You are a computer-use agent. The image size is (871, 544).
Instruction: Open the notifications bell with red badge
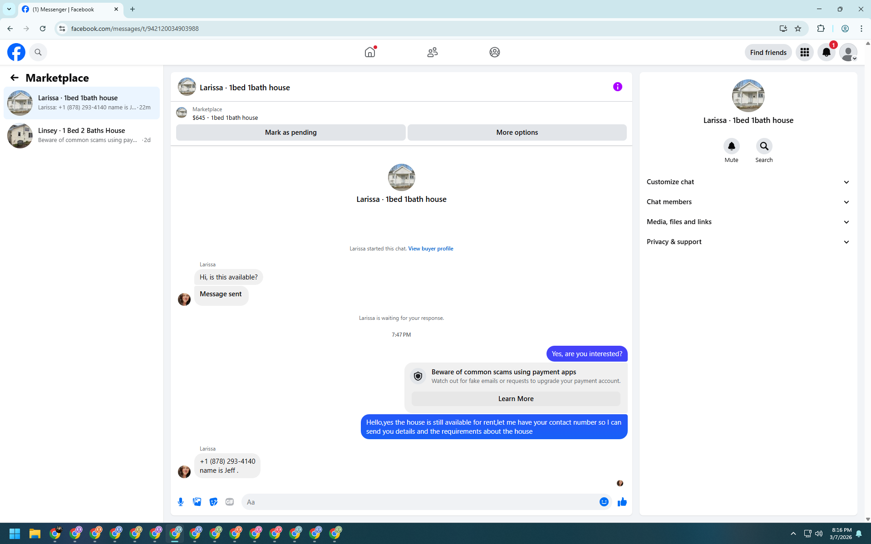tap(826, 52)
